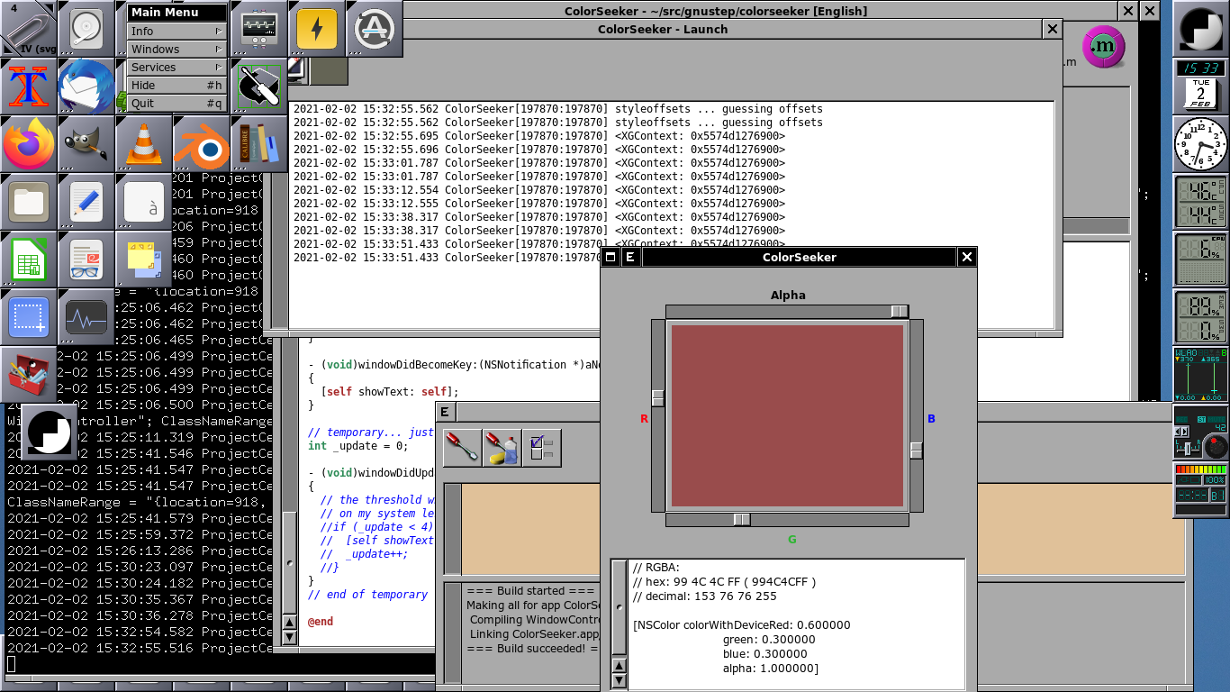Click the yellow lightning bolt app icon
1230x692 pixels.
(317, 29)
